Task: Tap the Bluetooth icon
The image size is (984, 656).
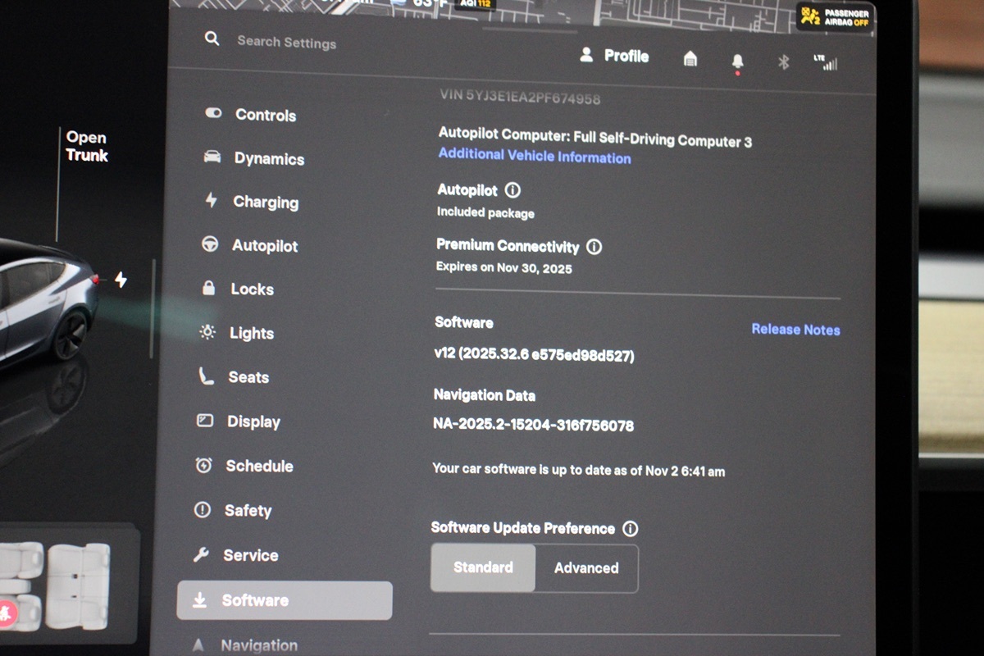Action: pyautogui.click(x=783, y=62)
